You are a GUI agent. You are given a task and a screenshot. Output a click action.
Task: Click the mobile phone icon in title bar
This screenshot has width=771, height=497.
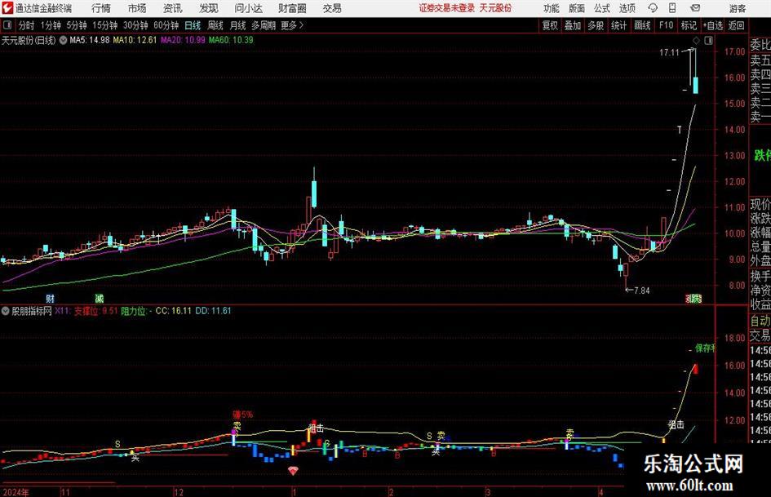pyautogui.click(x=672, y=8)
